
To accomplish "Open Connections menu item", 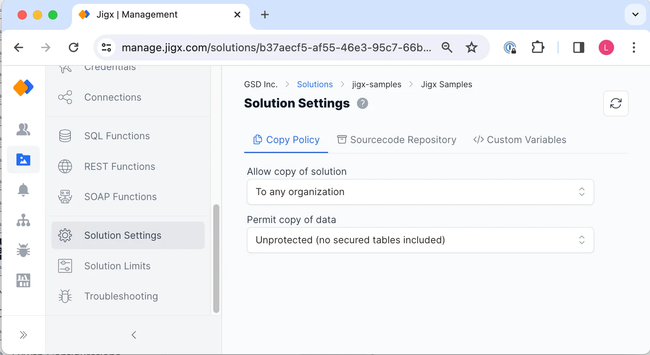I will tap(128, 97).
